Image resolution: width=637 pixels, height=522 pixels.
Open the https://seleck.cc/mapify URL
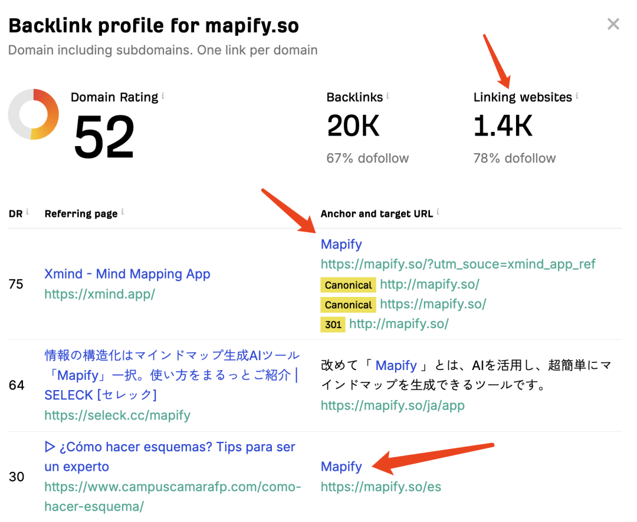[117, 415]
